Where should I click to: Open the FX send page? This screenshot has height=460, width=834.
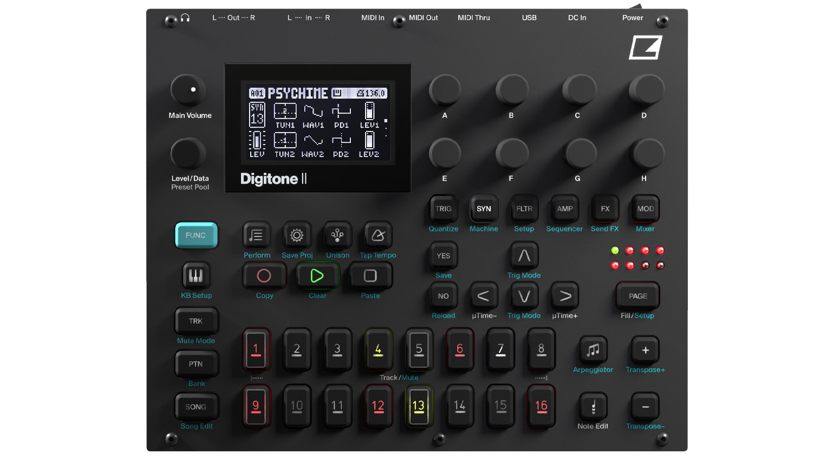click(604, 208)
